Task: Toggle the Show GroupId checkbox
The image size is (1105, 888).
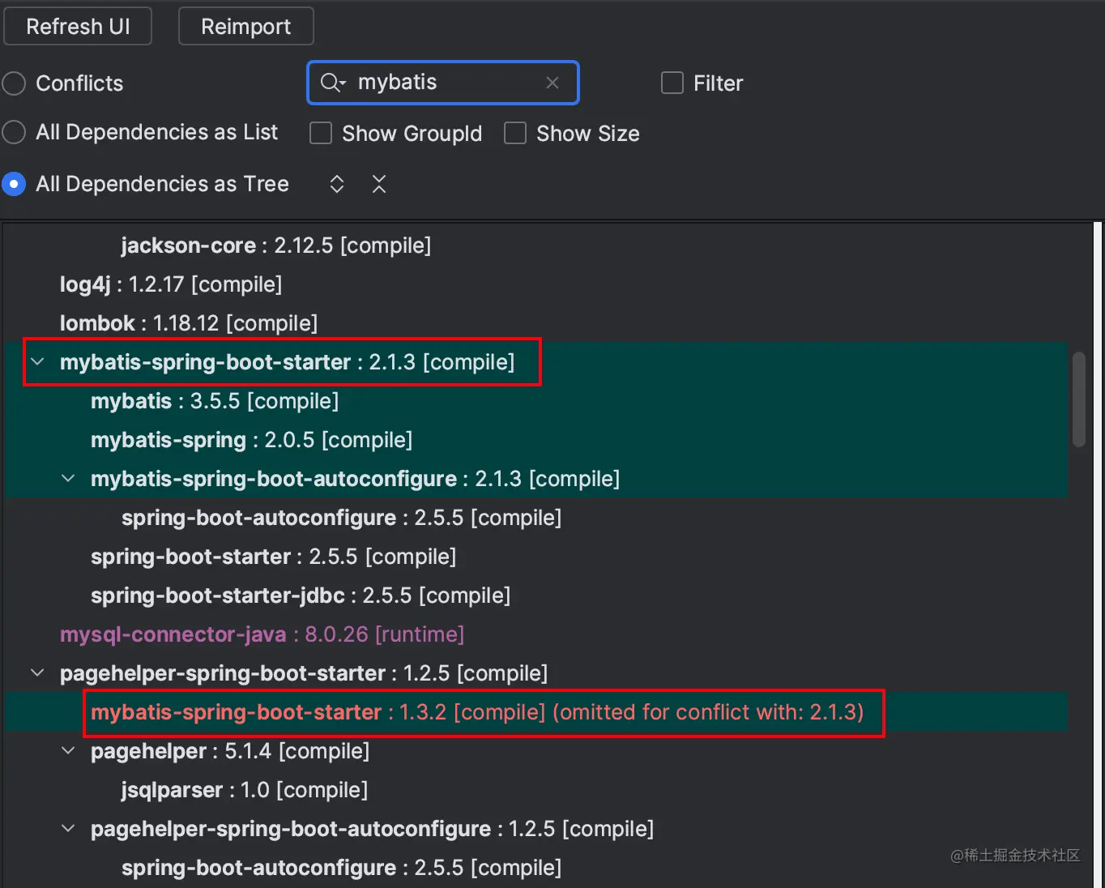Action: point(321,133)
